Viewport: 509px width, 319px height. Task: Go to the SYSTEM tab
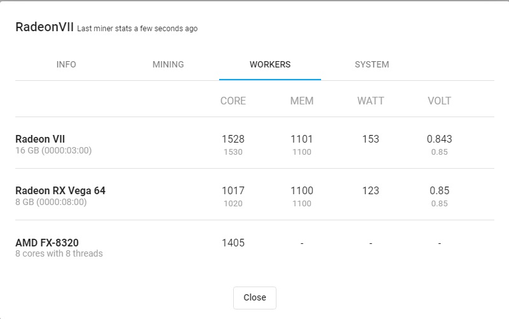372,64
